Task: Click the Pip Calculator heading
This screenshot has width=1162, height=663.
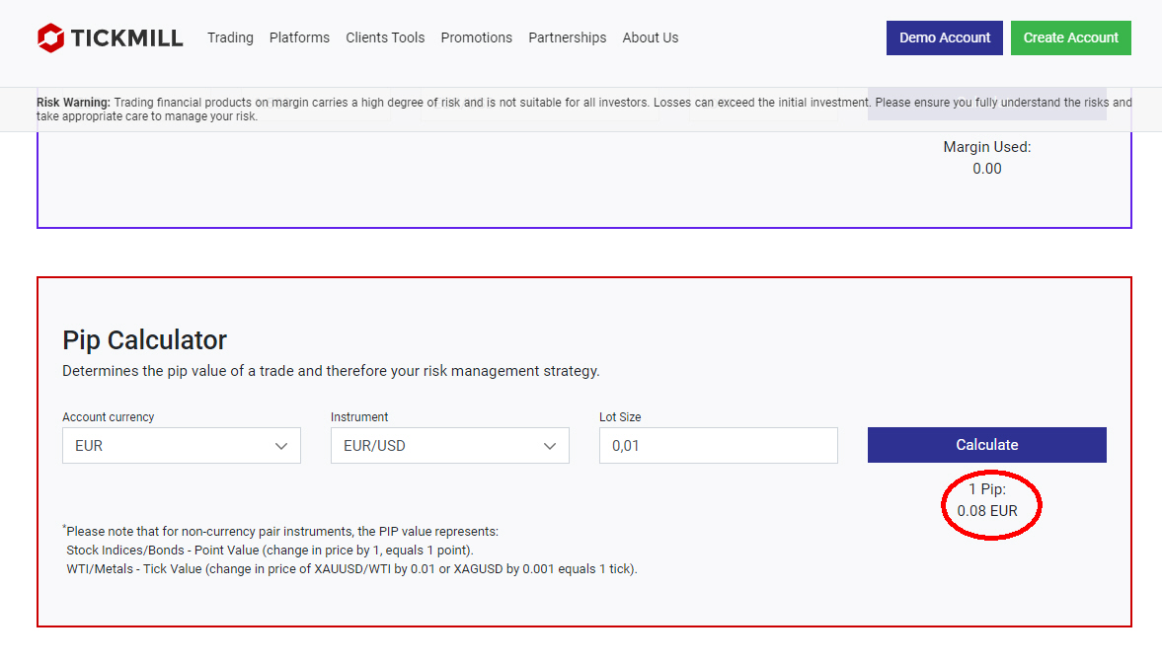Action: [144, 340]
